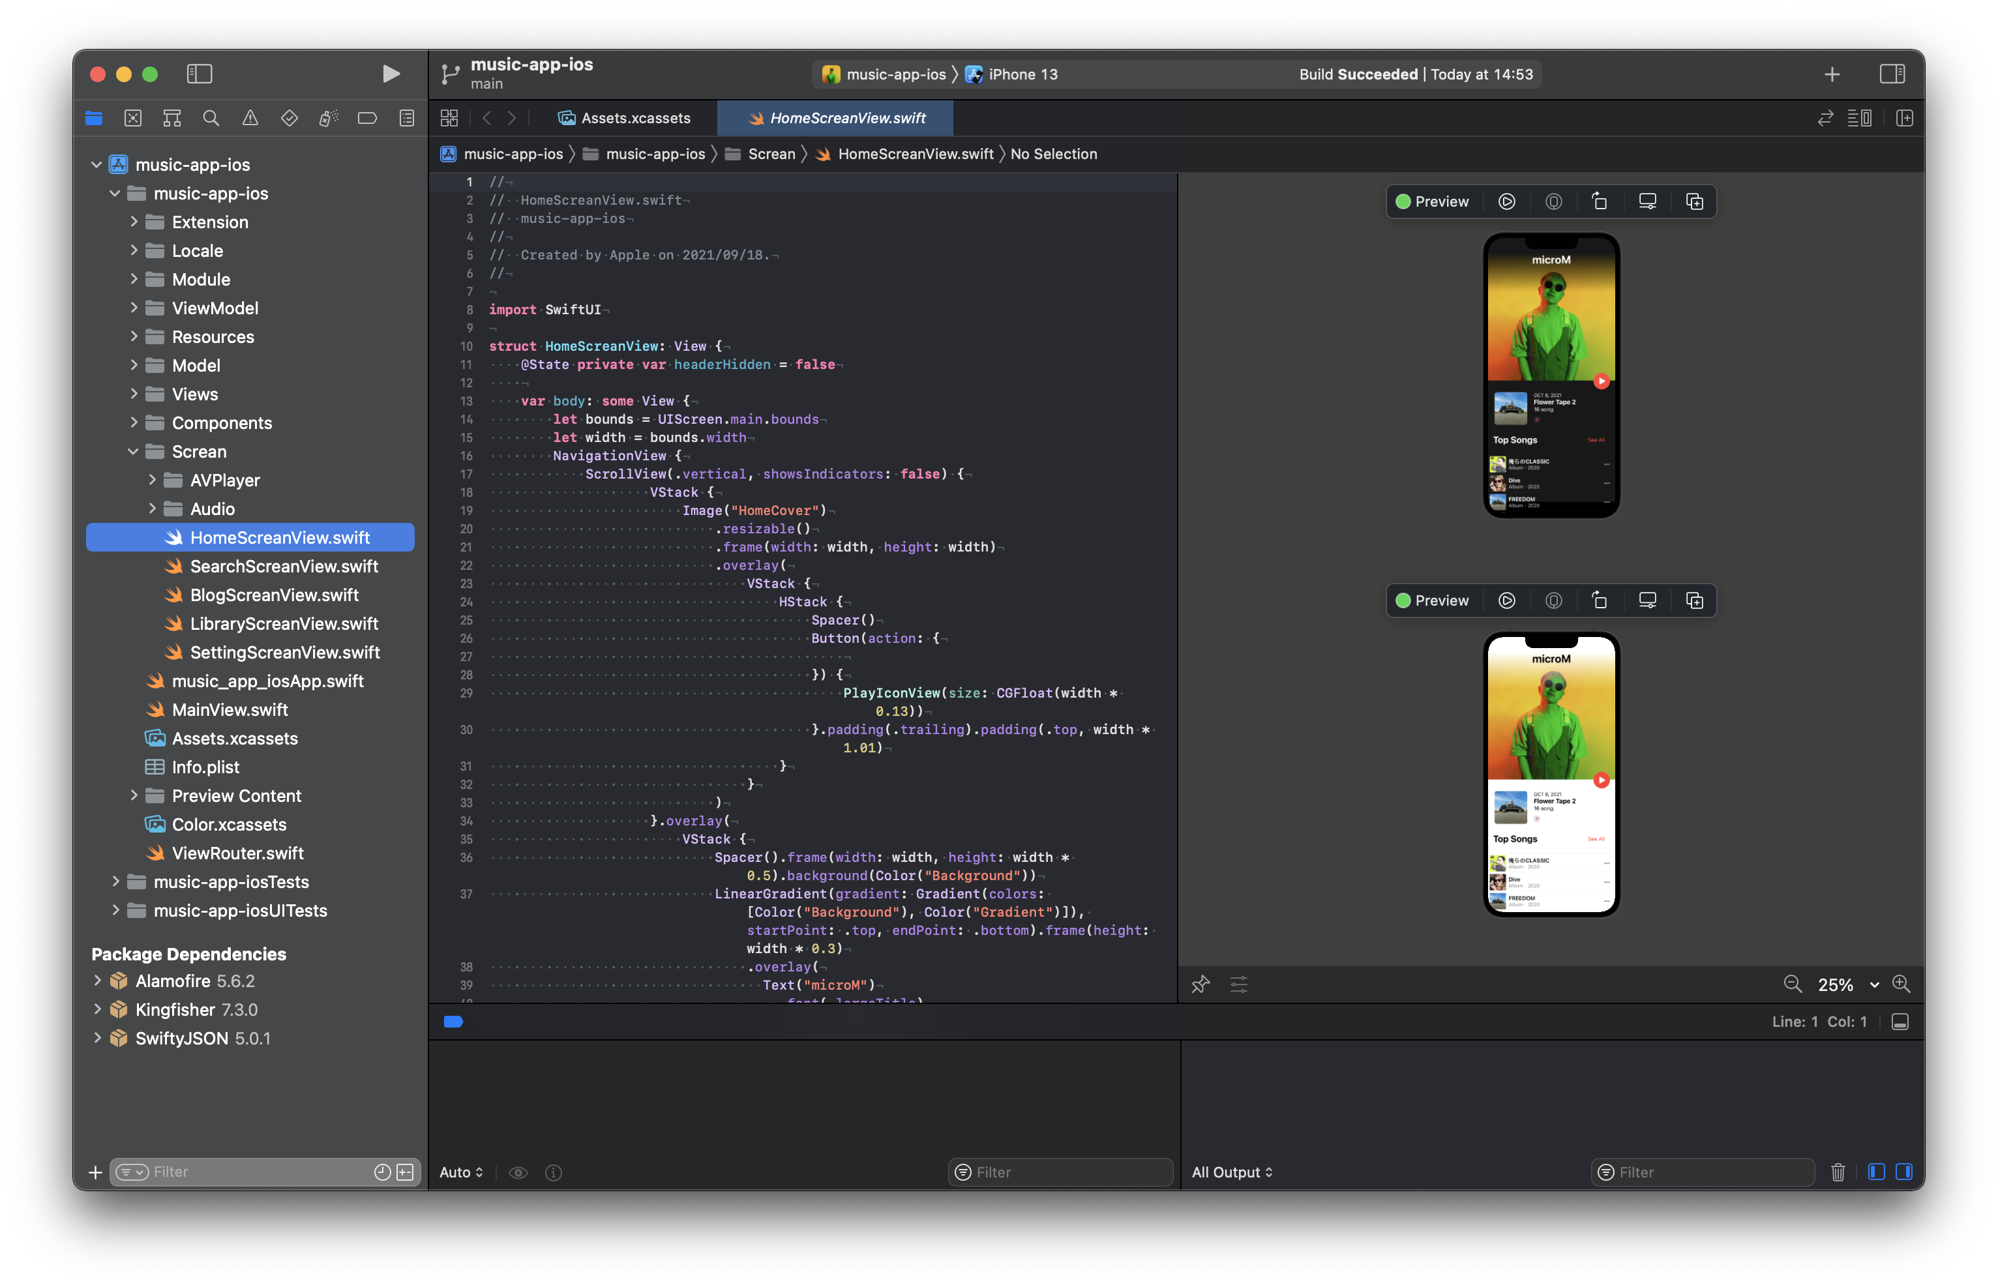Hide the debug area toggle button
This screenshot has height=1287, width=1998.
tap(1900, 1021)
